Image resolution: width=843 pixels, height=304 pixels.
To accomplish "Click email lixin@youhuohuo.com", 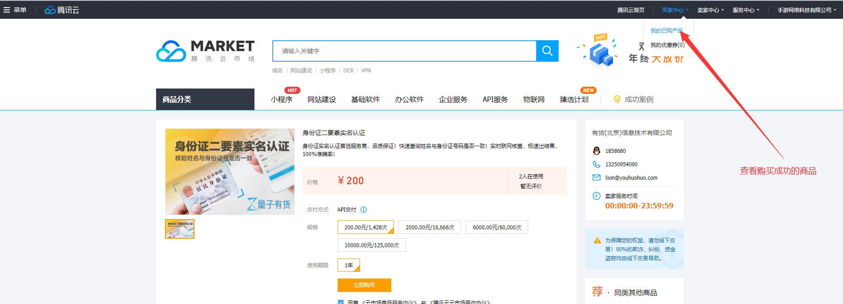I will [x=631, y=177].
